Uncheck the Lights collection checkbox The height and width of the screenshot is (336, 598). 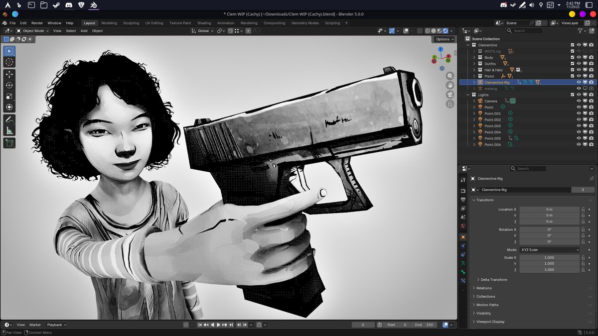click(x=572, y=95)
